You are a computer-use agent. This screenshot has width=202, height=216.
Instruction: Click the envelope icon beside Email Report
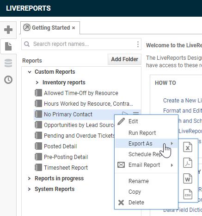121,165
